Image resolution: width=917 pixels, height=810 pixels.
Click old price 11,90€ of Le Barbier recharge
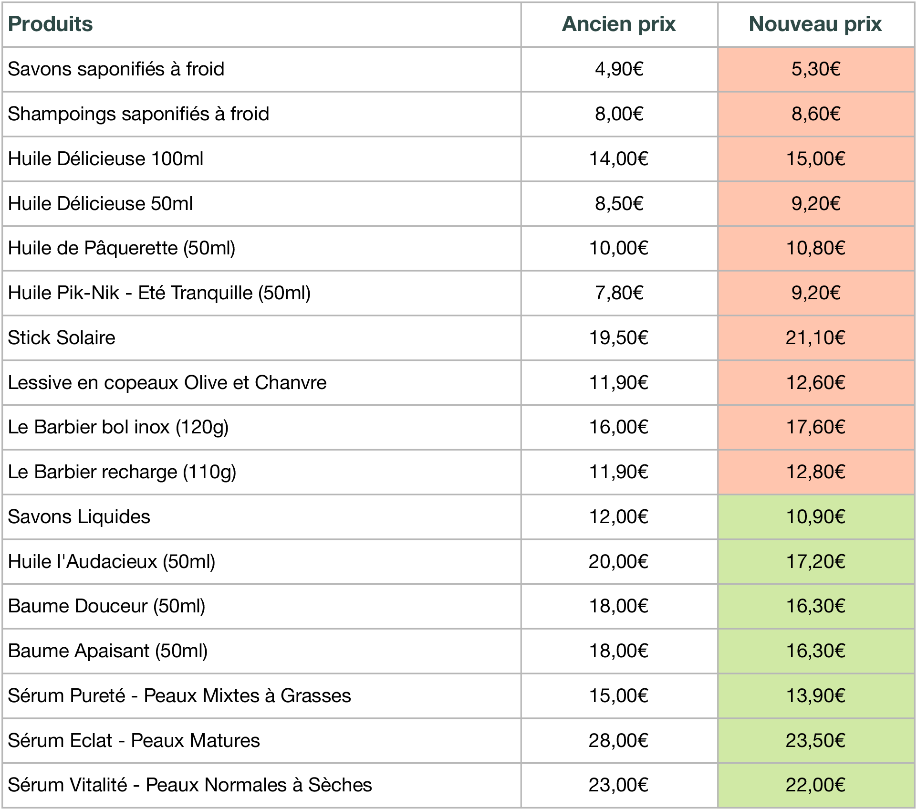(x=619, y=472)
